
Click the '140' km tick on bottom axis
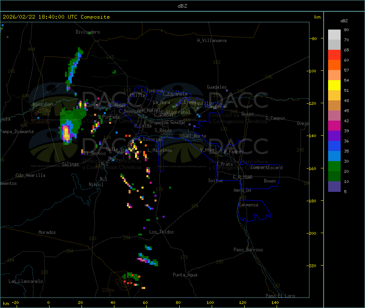[275, 303]
